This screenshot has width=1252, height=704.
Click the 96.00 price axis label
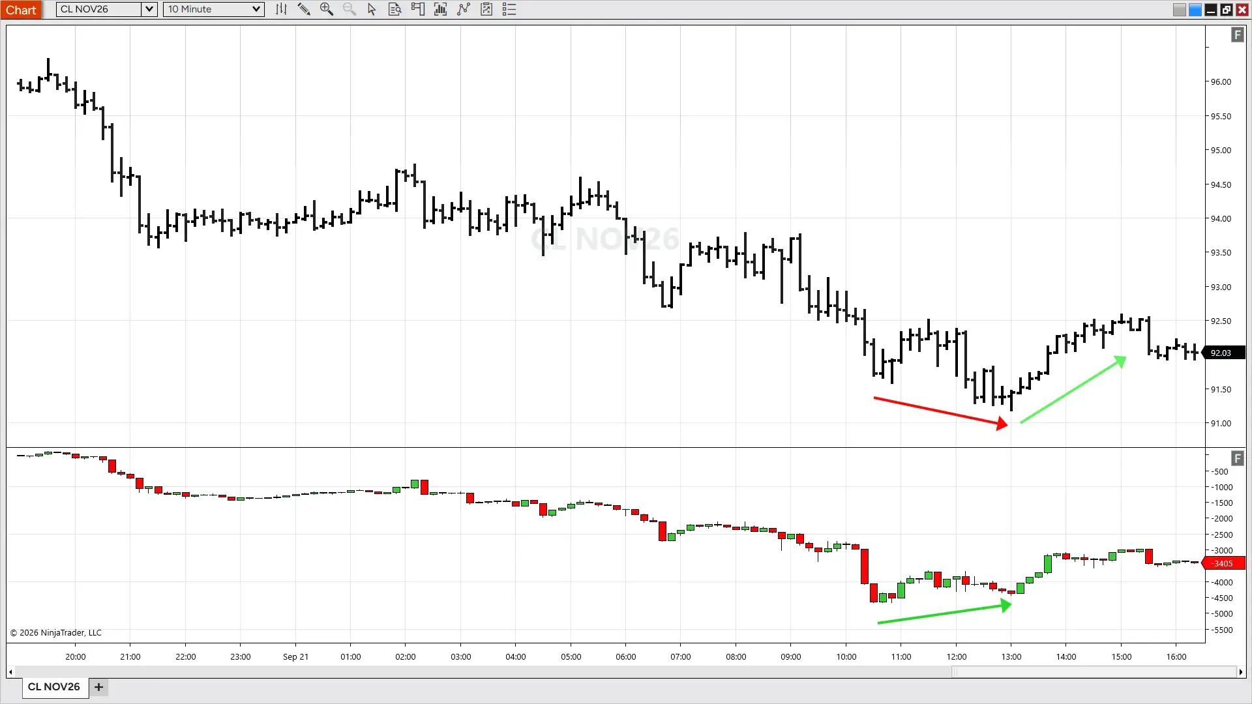click(1221, 82)
